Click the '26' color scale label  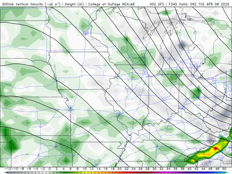(x=140, y=169)
